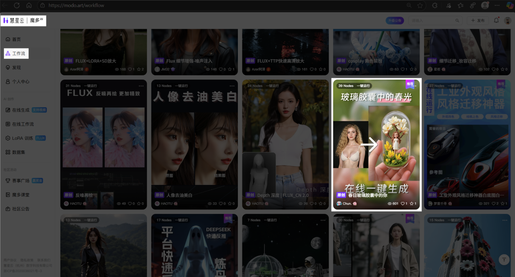Open more options on 15 Nodes card
Screen dimensions: 515x277
(x=505, y=220)
